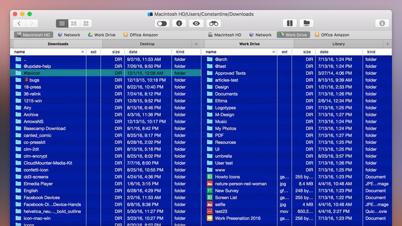
Task: Select the bugs folder
Action: (x=106, y=80)
